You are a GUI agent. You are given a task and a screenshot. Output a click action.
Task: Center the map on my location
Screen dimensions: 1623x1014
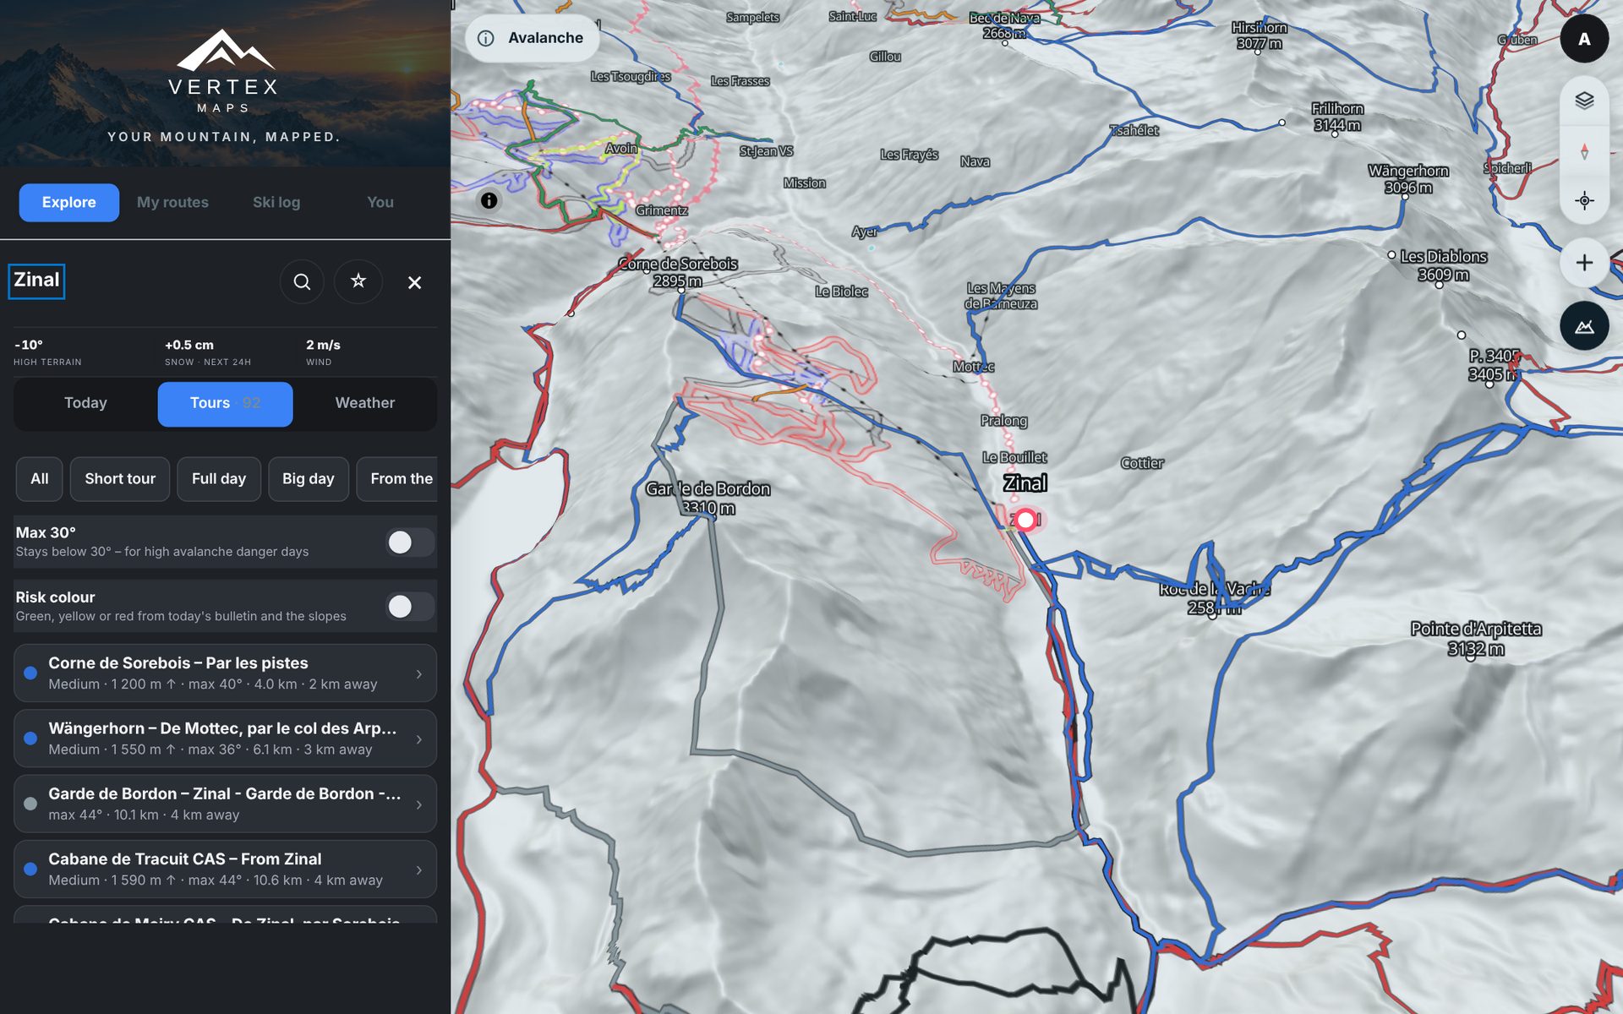tap(1584, 200)
